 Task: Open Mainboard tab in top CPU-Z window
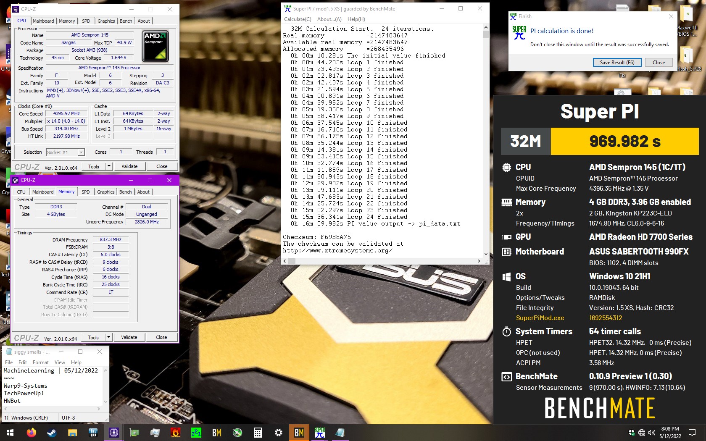[x=43, y=21]
